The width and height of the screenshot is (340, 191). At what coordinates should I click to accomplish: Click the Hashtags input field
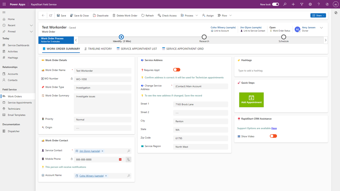(x=281, y=71)
